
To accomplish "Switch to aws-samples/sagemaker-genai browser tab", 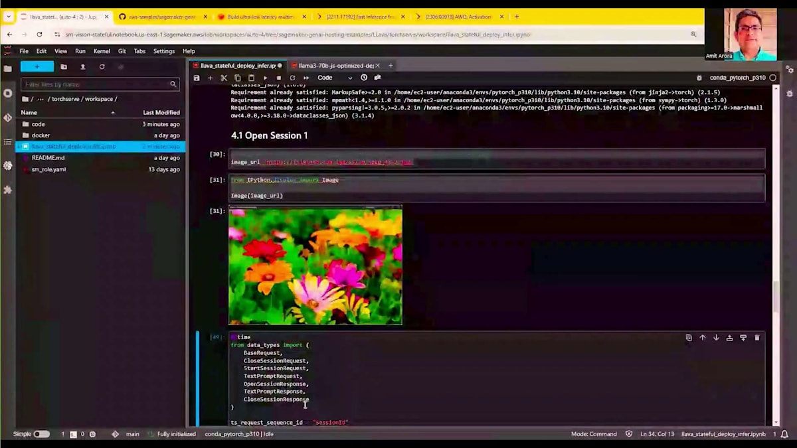I will pos(162,17).
